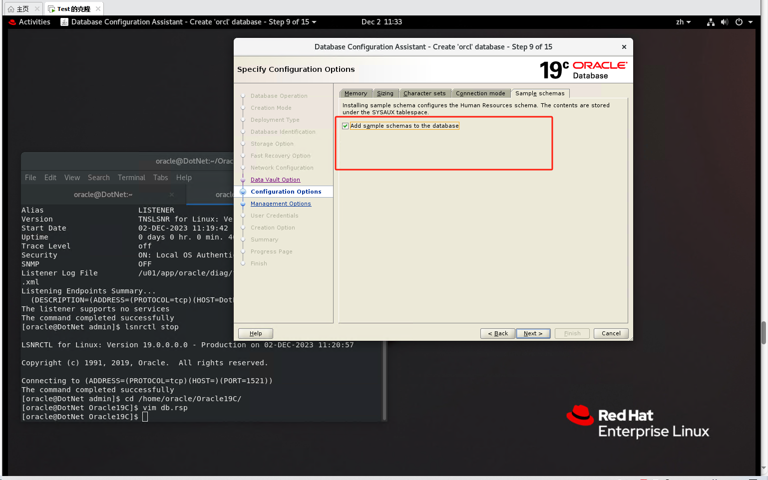The width and height of the screenshot is (768, 480).
Task: Click the 'Listener Log File' row in terminal
Action: click(127, 273)
